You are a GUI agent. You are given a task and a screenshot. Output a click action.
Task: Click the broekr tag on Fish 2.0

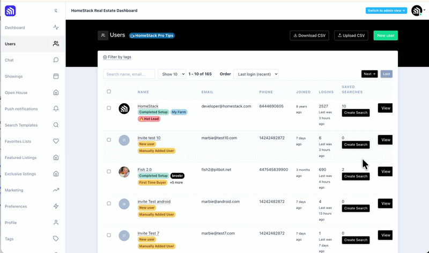click(177, 176)
